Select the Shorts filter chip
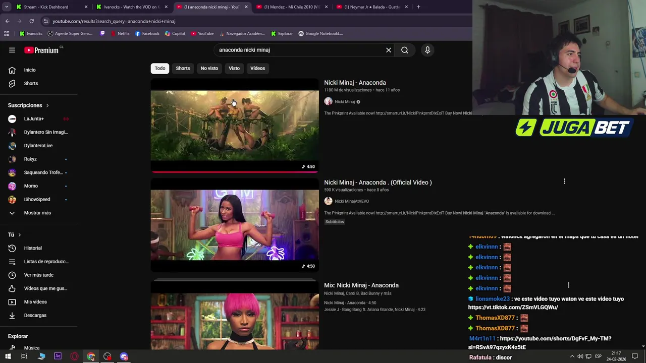The width and height of the screenshot is (646, 363). pos(183,68)
